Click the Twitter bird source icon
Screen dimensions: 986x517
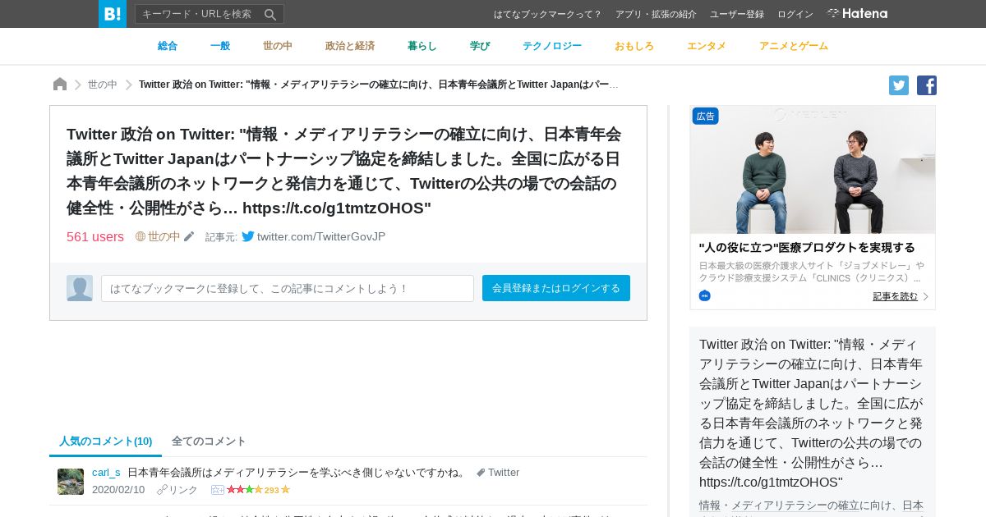248,236
